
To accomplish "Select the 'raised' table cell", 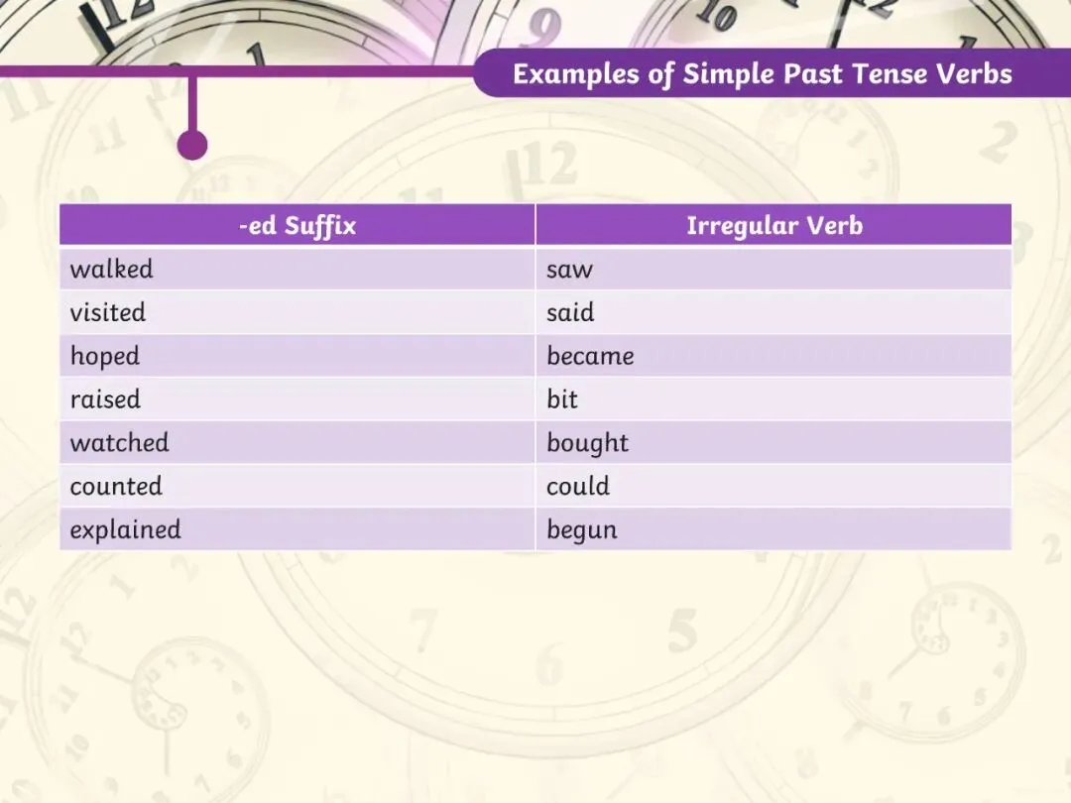I will 297,399.
